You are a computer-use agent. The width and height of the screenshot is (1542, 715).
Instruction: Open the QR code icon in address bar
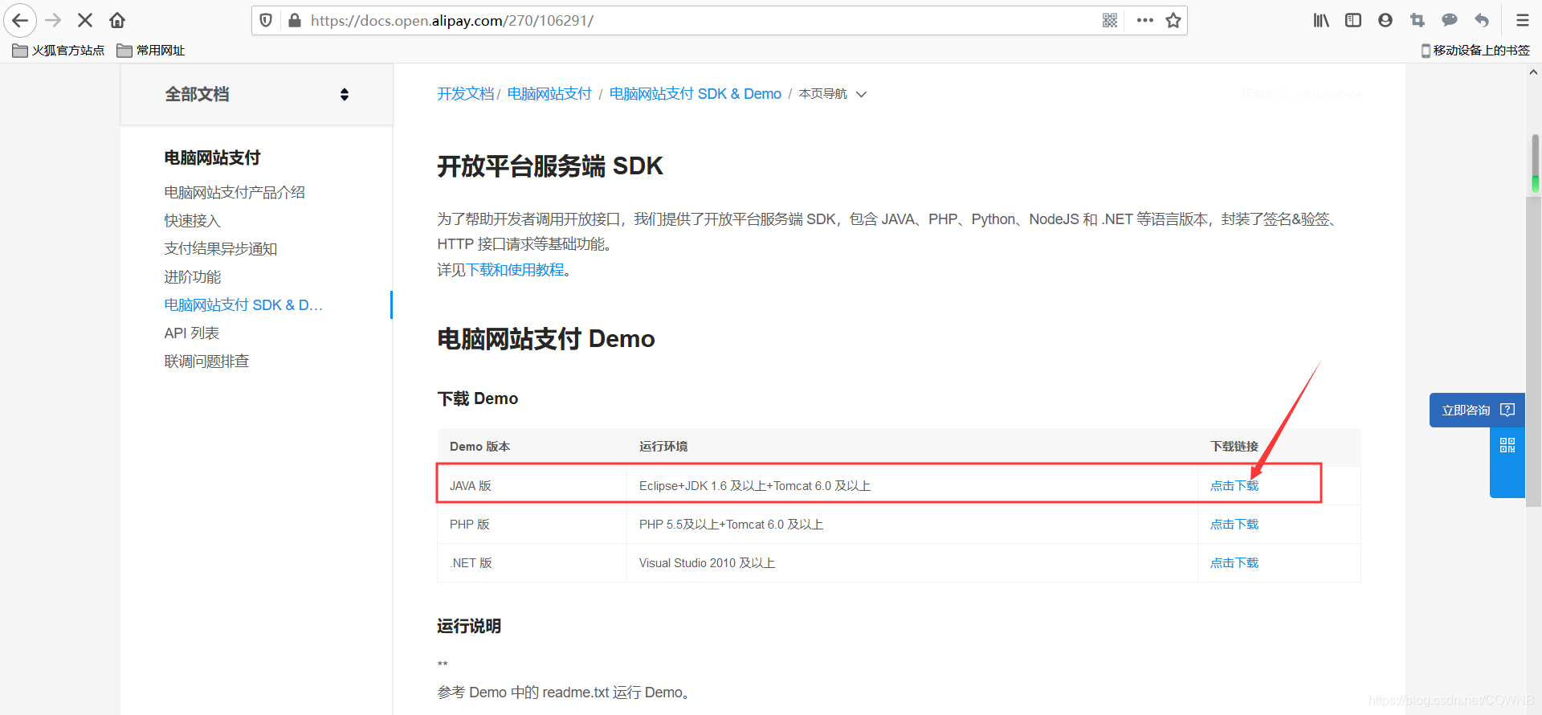[1110, 20]
